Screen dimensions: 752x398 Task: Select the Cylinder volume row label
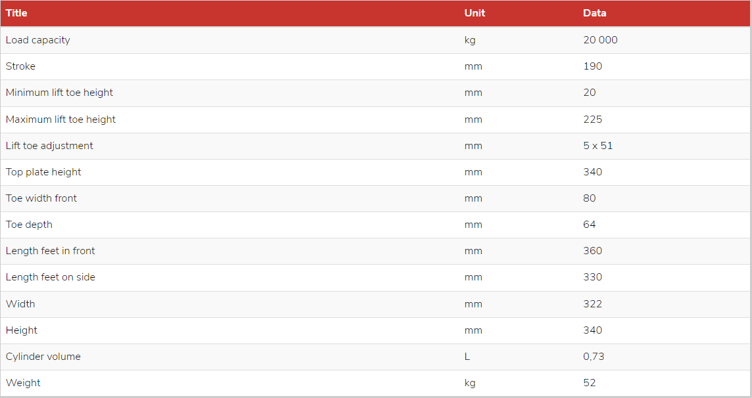[x=43, y=357]
